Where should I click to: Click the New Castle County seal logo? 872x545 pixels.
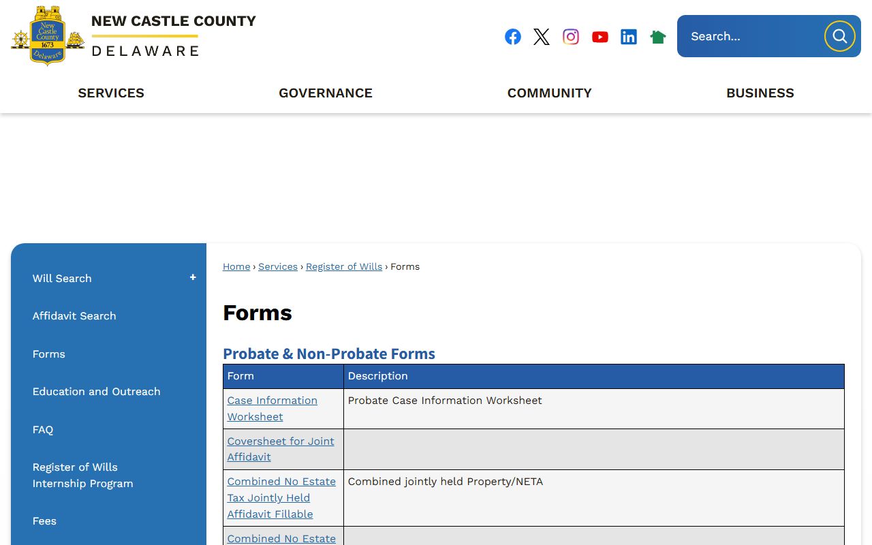[x=48, y=36]
